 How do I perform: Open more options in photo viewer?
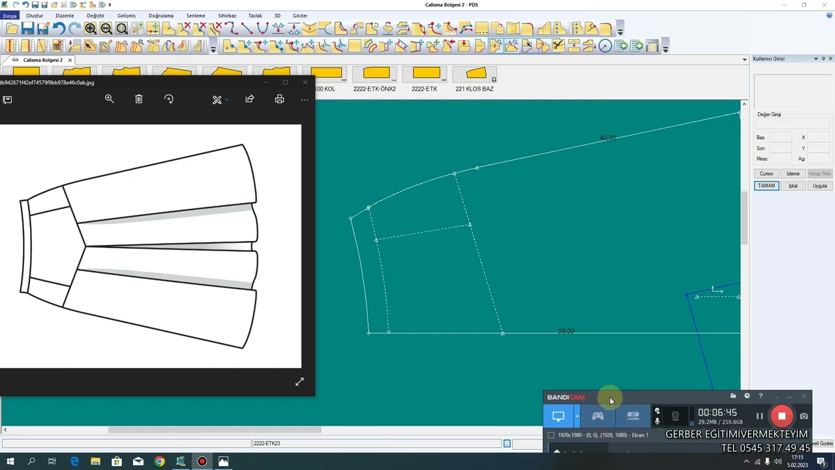tap(305, 99)
